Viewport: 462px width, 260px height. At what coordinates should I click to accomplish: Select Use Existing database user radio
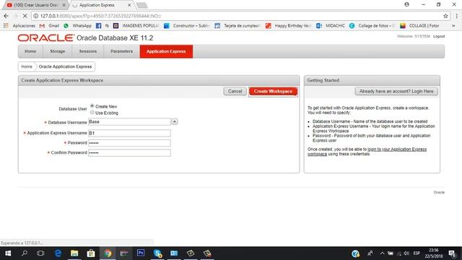click(92, 113)
